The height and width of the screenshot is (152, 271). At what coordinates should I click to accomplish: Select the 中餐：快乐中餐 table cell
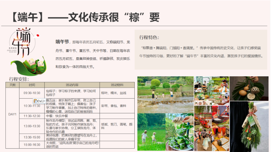(x=72, y=116)
